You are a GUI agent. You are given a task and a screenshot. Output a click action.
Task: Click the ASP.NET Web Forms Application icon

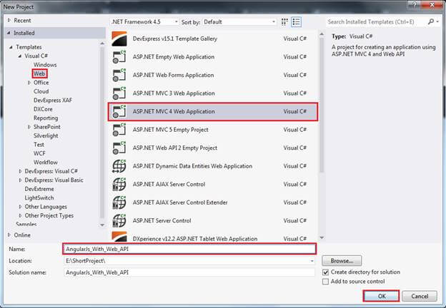click(x=119, y=75)
